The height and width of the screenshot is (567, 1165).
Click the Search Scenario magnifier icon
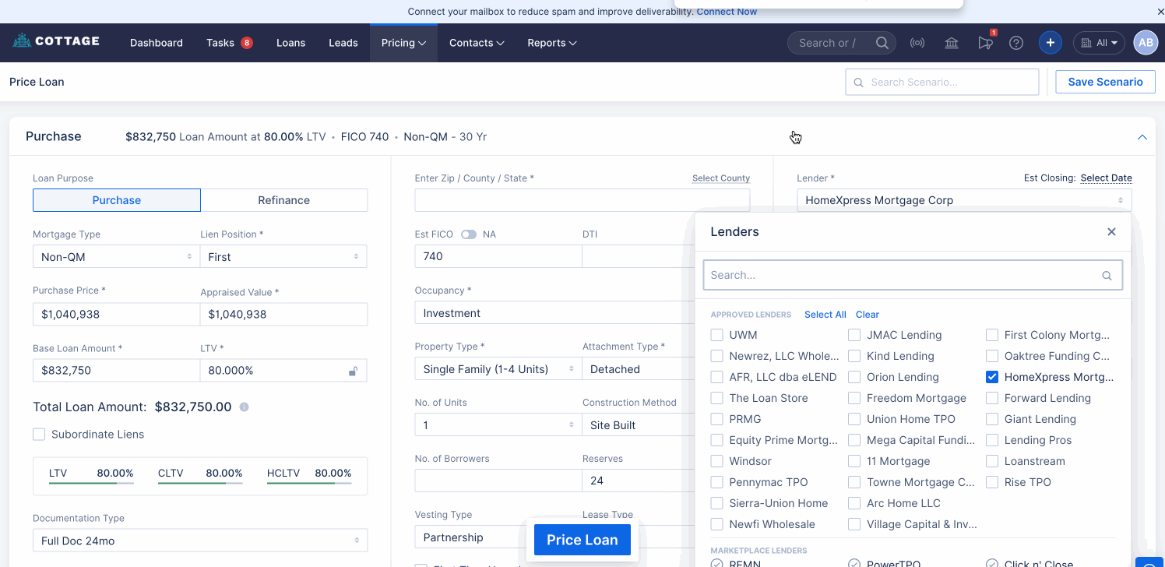tap(859, 83)
